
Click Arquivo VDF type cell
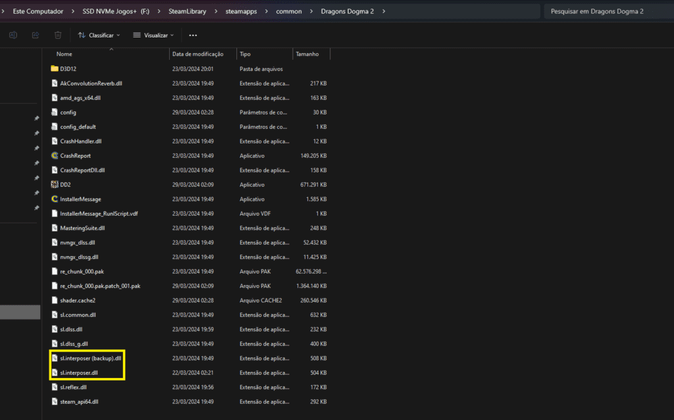pos(255,214)
